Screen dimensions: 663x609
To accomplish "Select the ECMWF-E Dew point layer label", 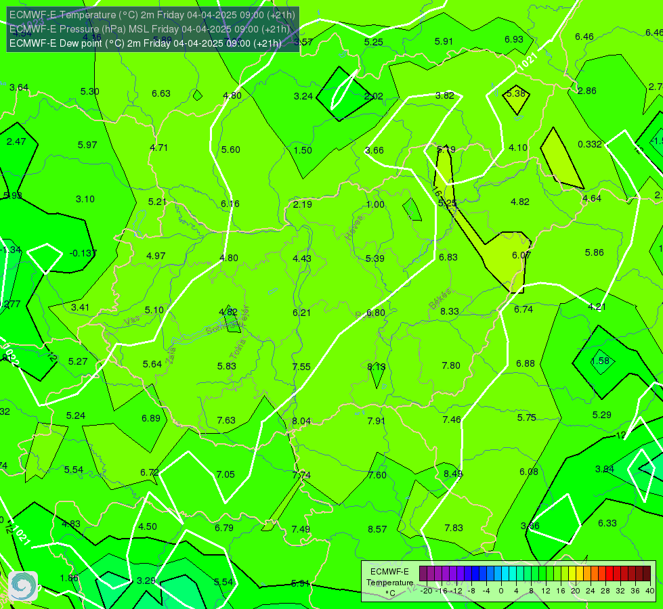I will (x=145, y=43).
